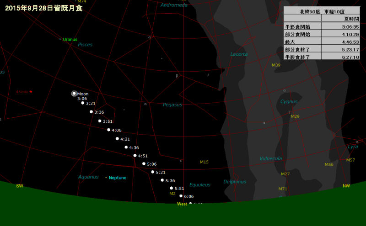Select the Moon marker at 5:36
Image resolution: width=366 pixels, height=226 pixels.
tap(161, 180)
